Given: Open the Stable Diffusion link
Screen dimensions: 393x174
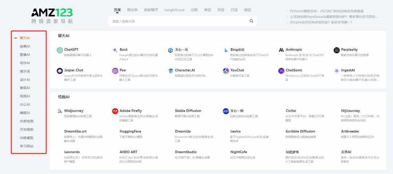Looking at the screenshot, I should coord(188,111).
